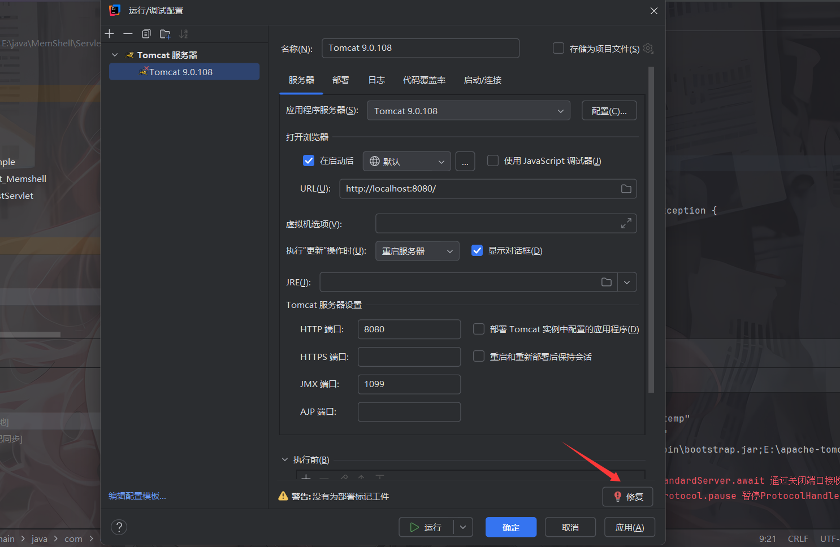Screen dimensions: 840x547
Task: Switch to the deployment tab
Action: point(340,80)
